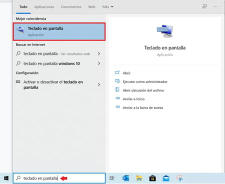This screenshot has height=184, width=225.
Task: Open the Teclado en pantalla best match
Action: pyautogui.click(x=59, y=31)
